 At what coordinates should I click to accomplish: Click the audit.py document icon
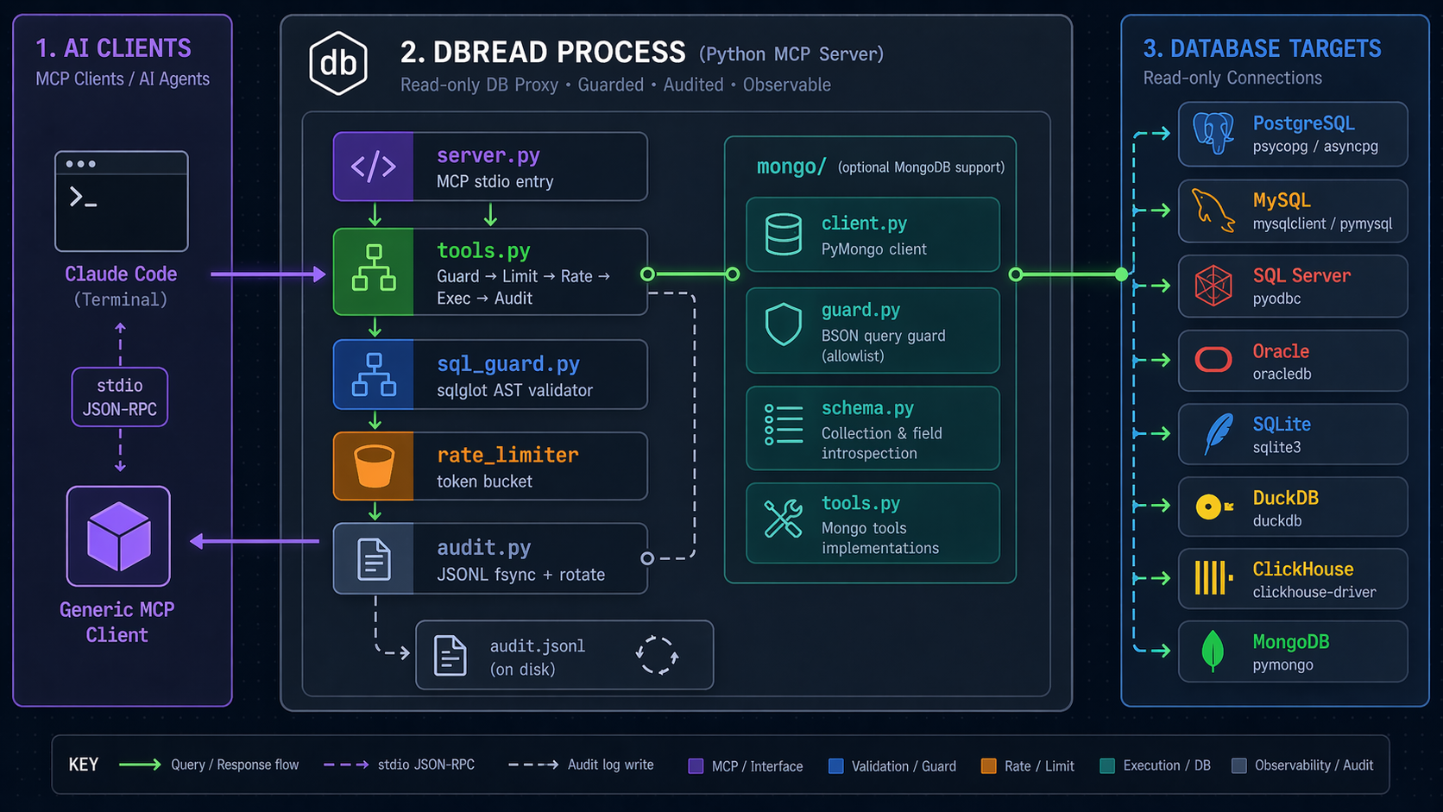pos(374,558)
